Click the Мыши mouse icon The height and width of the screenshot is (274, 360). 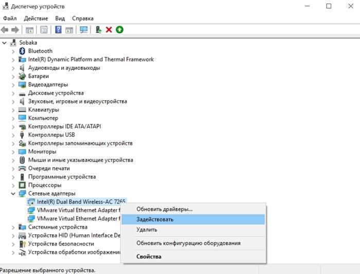[x=22, y=160]
